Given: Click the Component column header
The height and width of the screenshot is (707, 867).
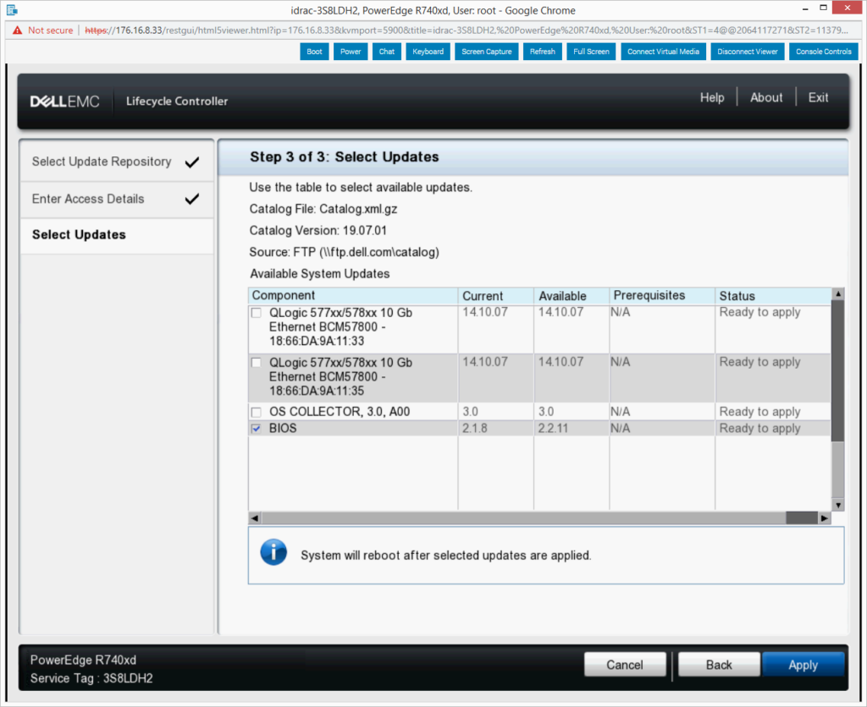Looking at the screenshot, I should click(x=353, y=295).
